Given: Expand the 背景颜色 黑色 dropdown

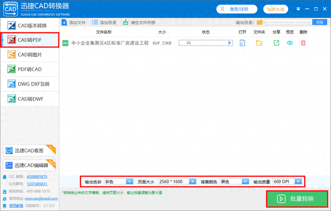Looking at the screenshot, I should click(245, 182).
